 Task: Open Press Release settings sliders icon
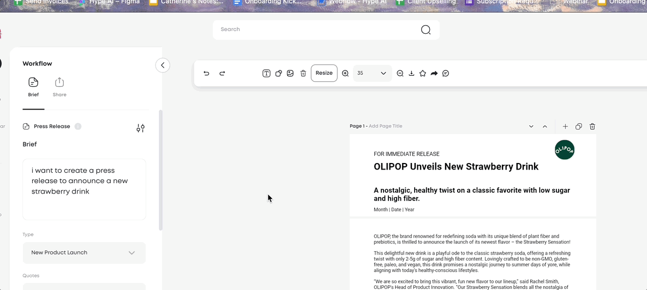[140, 128]
